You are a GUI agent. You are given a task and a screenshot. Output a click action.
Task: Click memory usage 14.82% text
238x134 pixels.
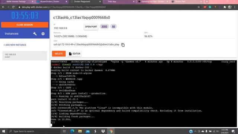click(70, 36)
